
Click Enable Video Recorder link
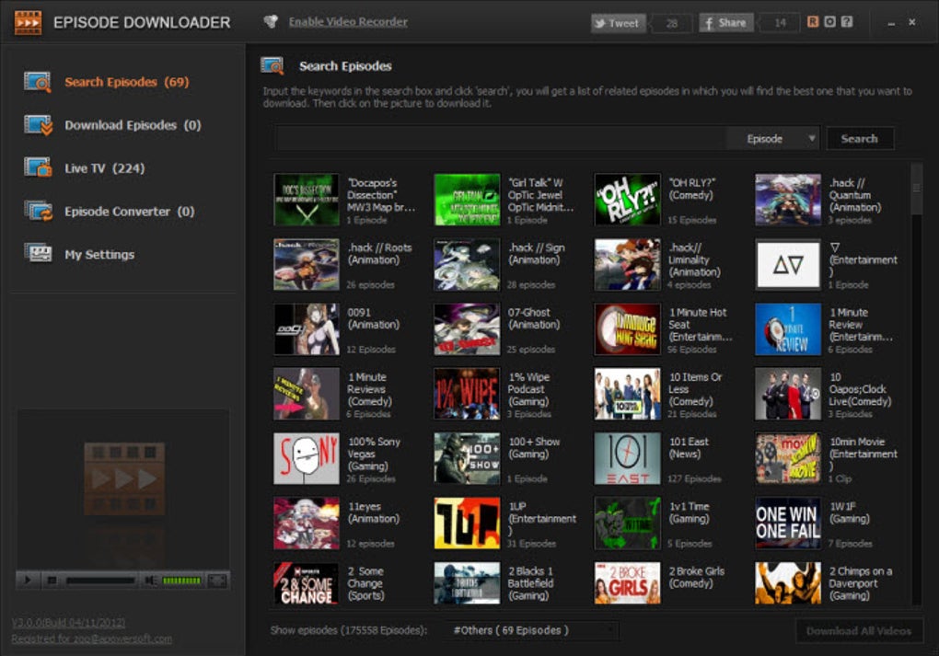348,21
